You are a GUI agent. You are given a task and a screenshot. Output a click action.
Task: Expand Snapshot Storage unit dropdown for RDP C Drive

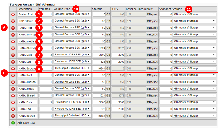(x=194, y=21)
